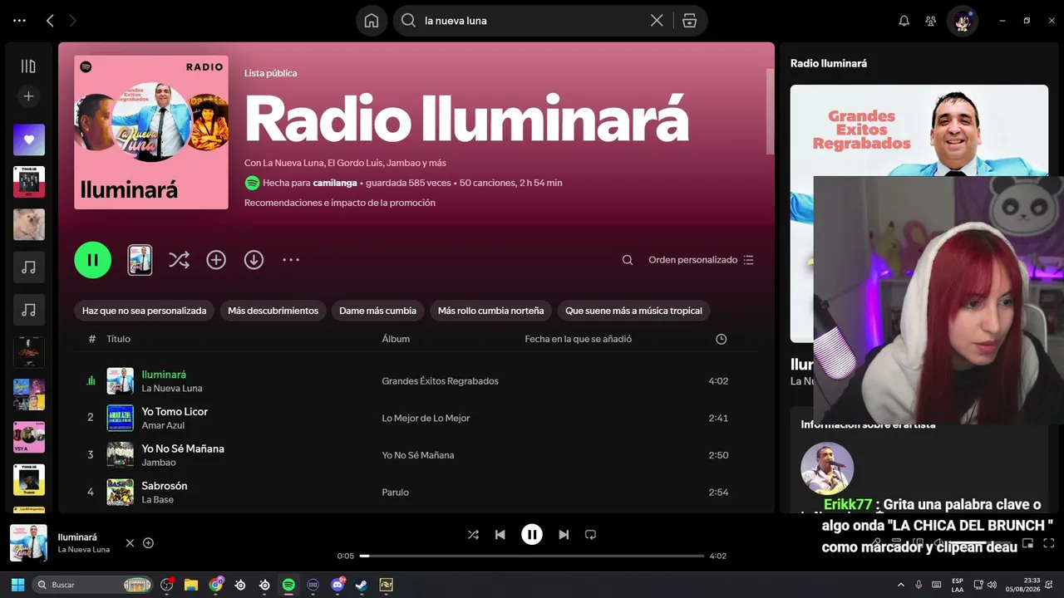Open the playlist cover art in the header
Viewport: 1064px width, 598px height.
pos(151,132)
